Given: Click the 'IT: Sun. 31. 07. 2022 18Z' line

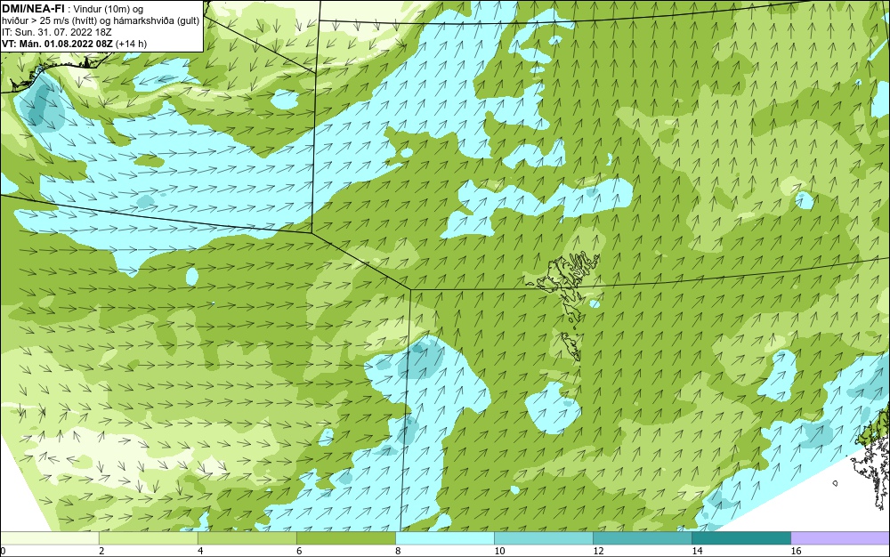Looking at the screenshot, I should click(57, 32).
